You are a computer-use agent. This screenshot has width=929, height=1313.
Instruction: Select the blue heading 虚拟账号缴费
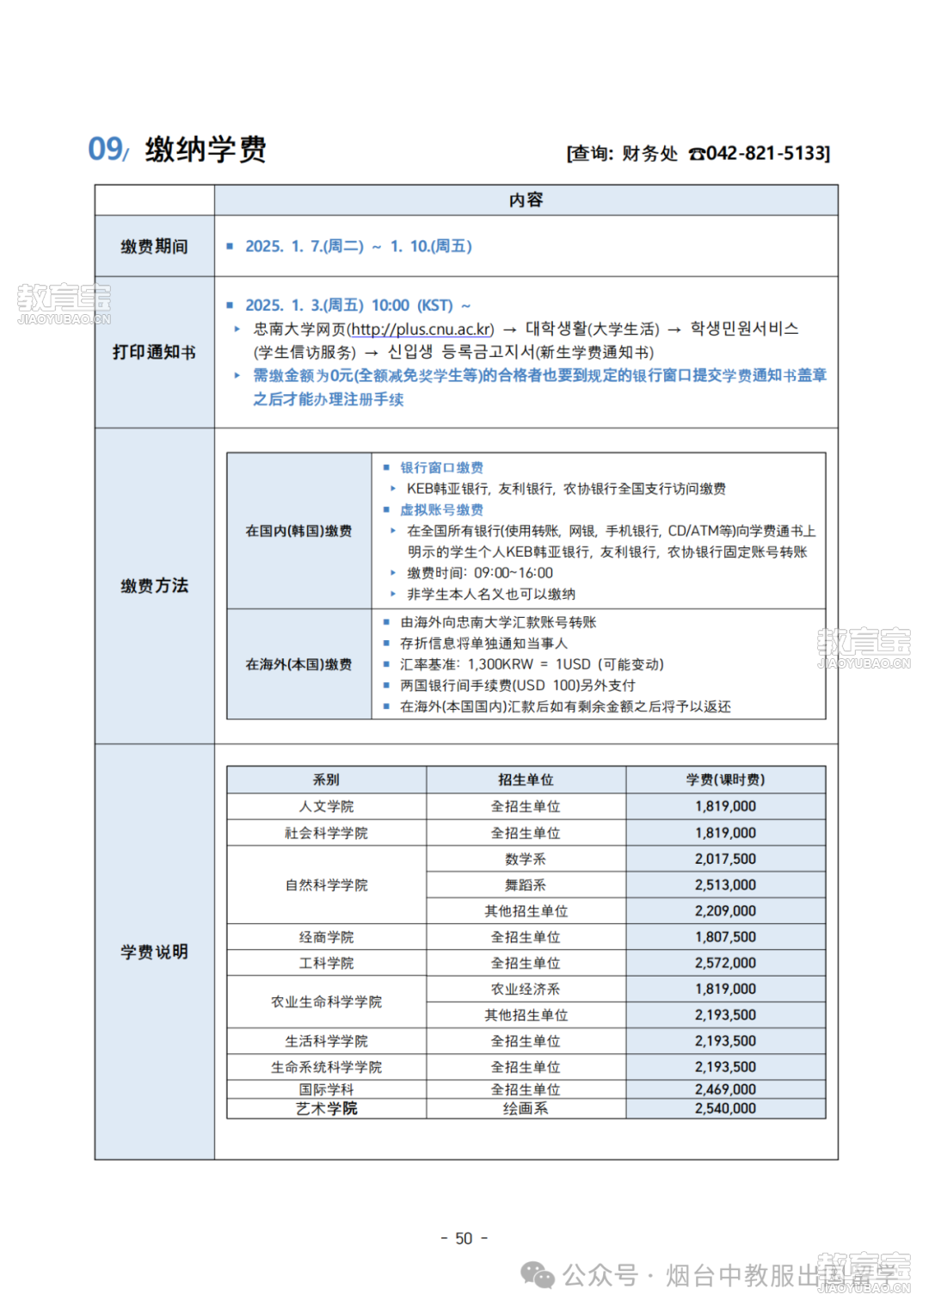(x=442, y=509)
